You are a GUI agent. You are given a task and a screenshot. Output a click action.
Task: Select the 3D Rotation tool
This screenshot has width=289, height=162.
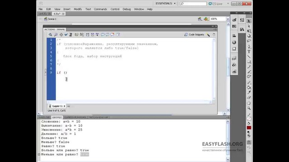click(x=249, y=36)
